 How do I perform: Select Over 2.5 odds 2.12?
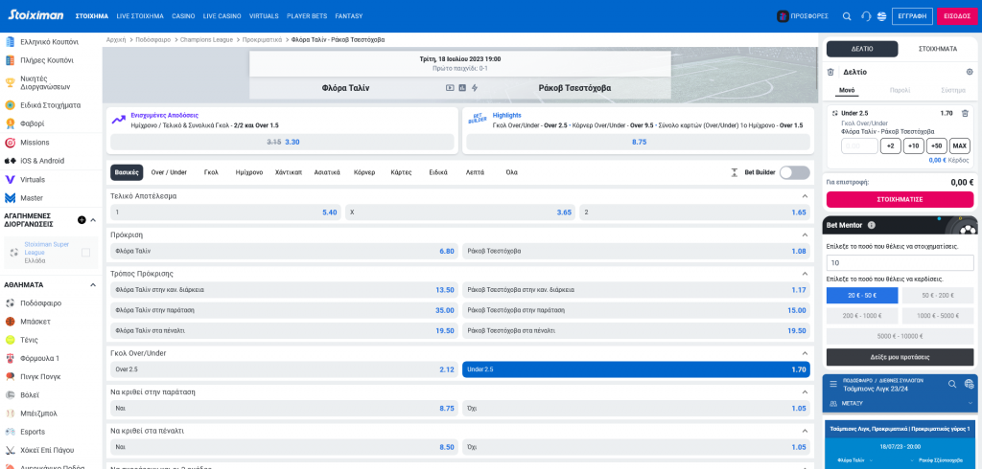tap(284, 369)
